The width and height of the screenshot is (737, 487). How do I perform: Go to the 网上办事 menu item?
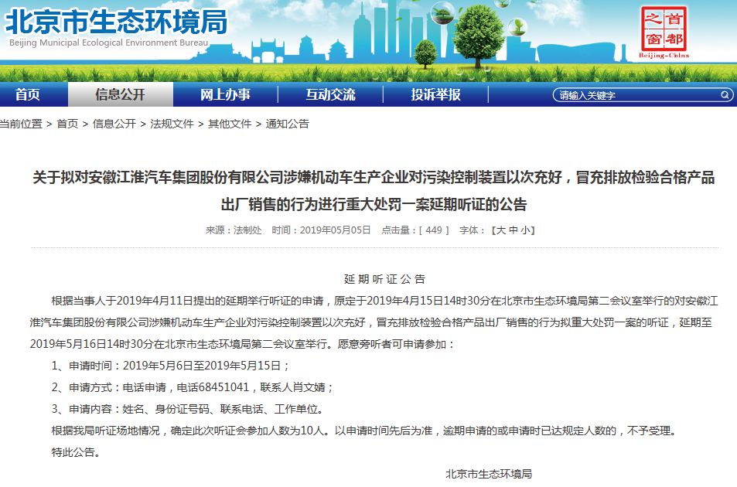point(225,95)
